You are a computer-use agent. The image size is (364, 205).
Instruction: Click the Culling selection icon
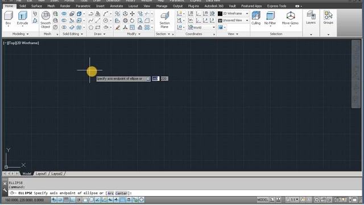tap(256, 18)
